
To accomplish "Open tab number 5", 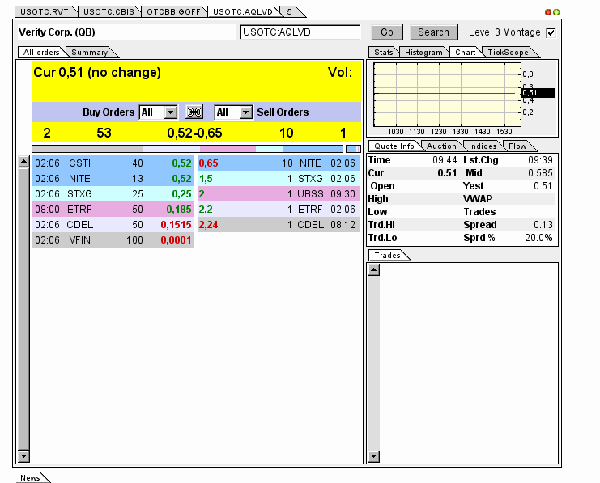I will (290, 12).
